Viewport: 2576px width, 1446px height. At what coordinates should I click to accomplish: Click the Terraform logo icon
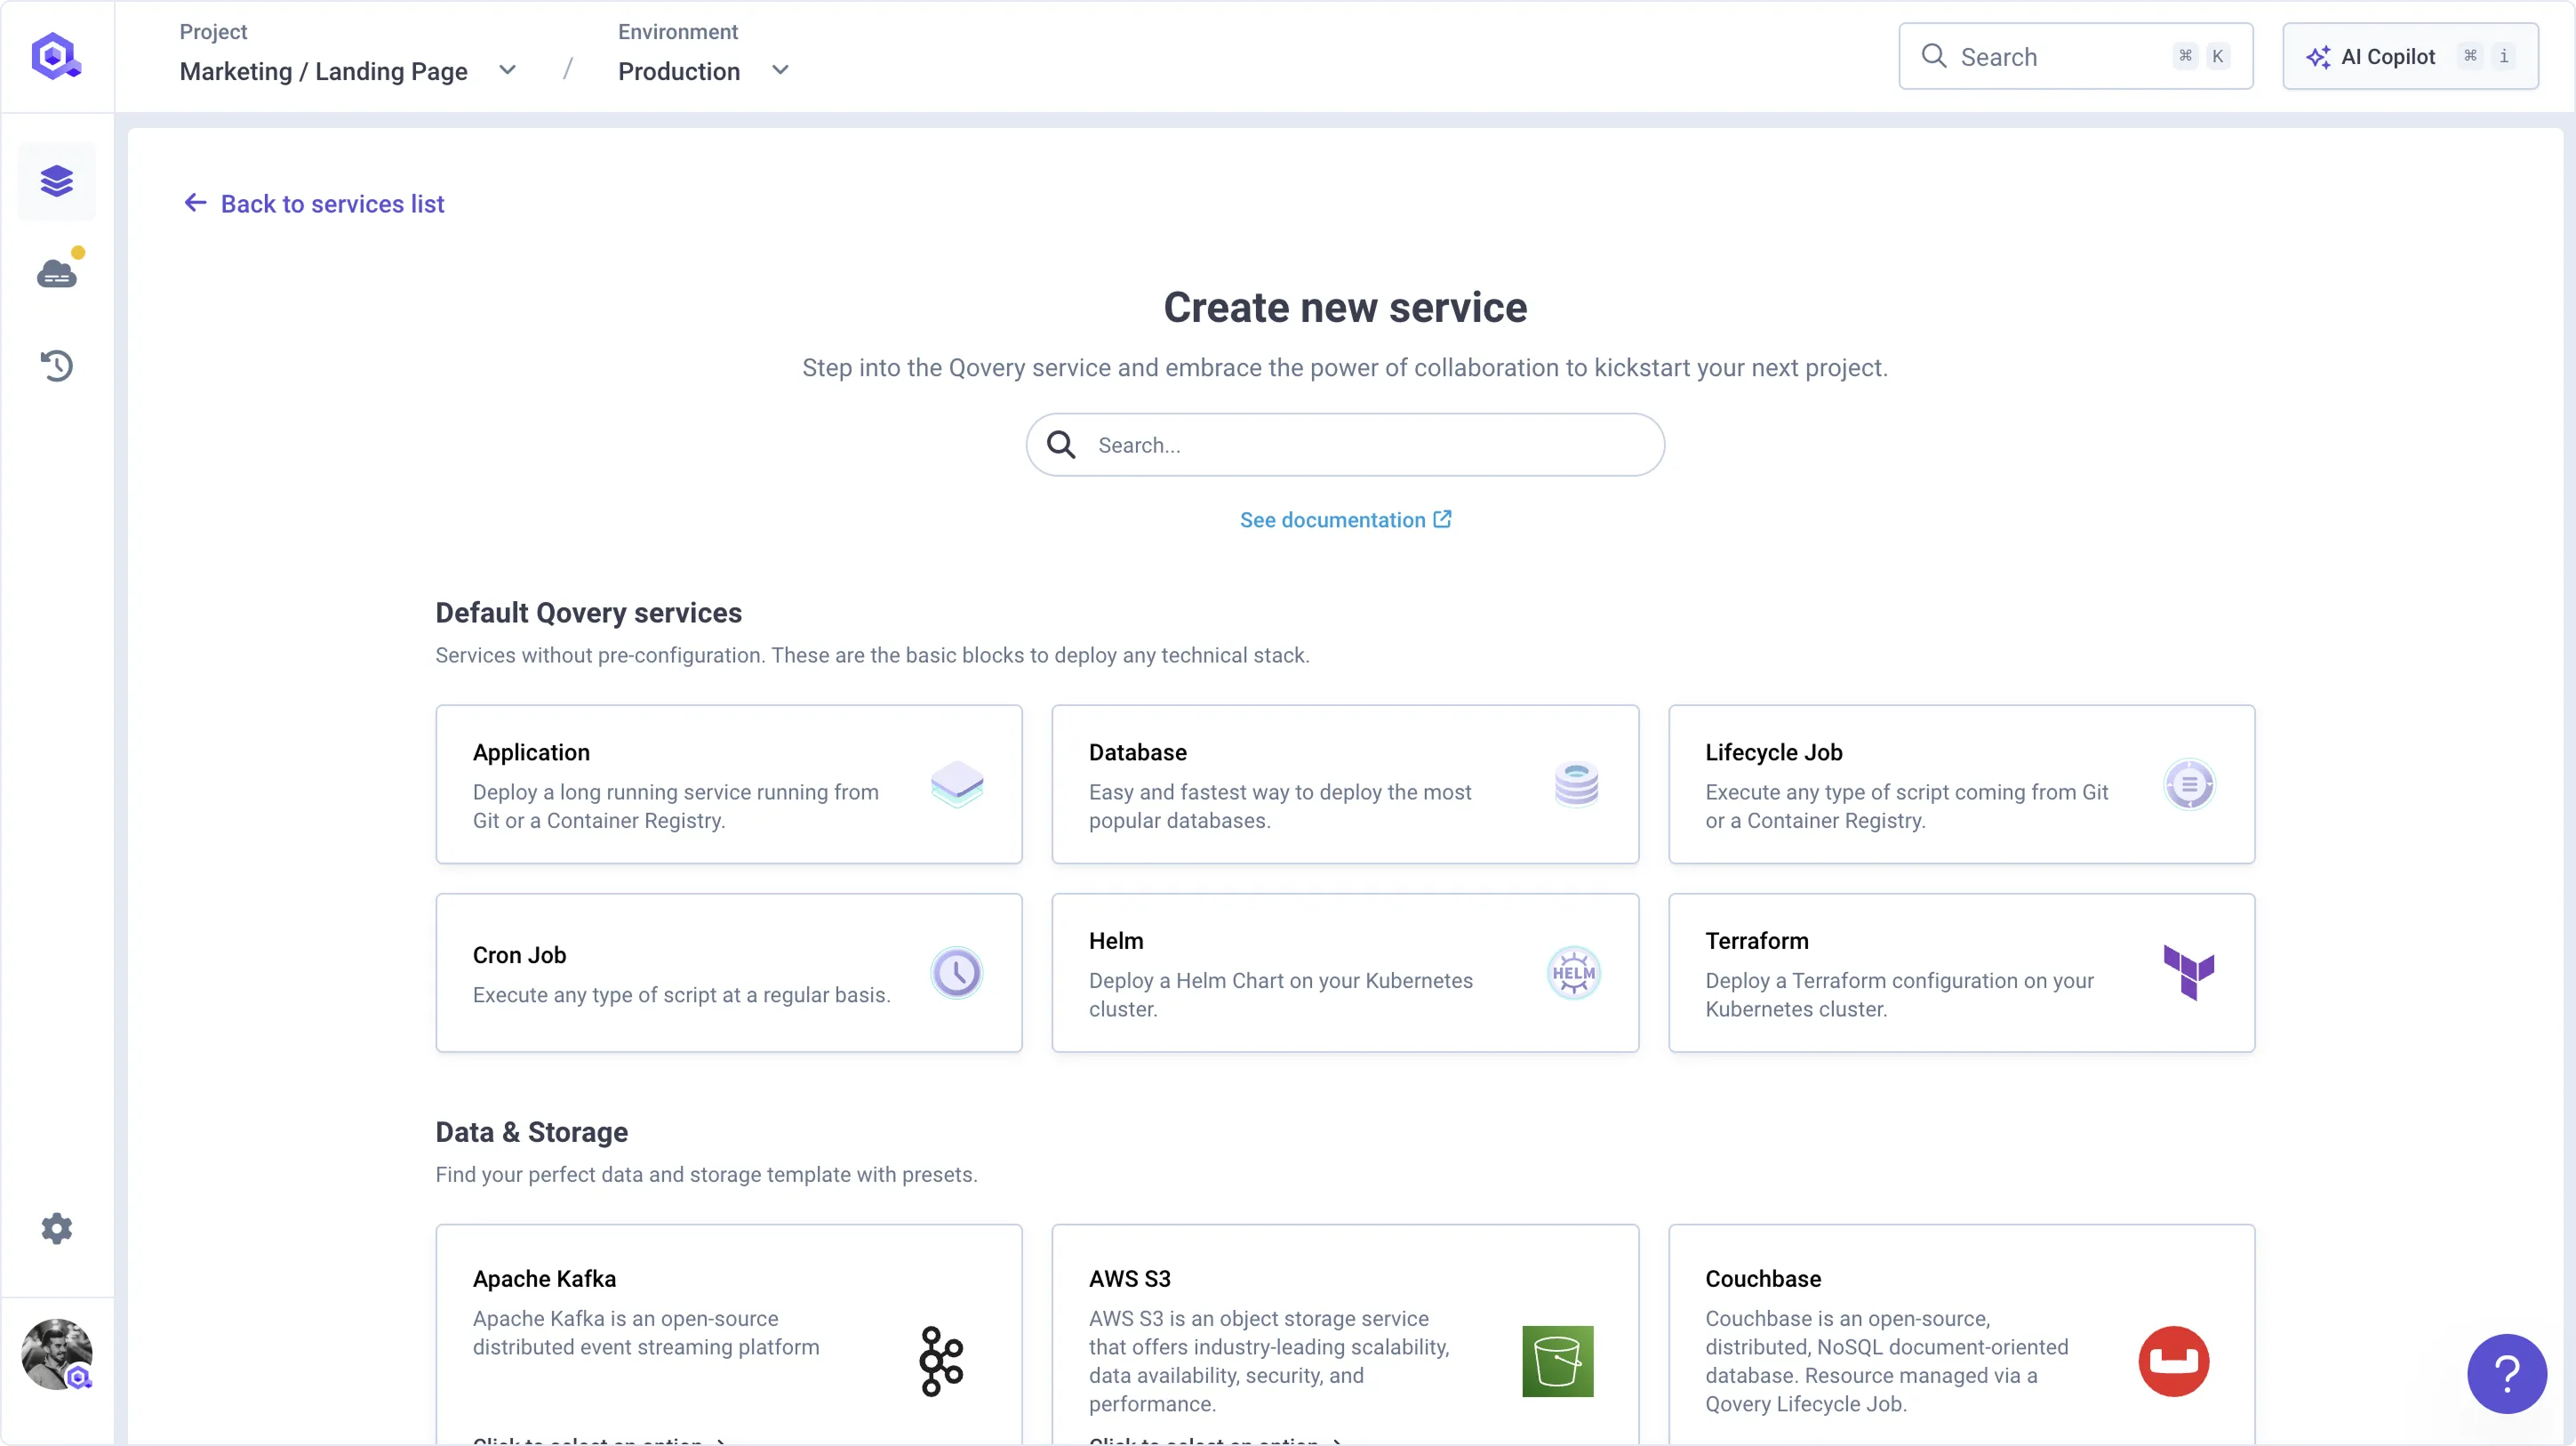click(2188, 972)
